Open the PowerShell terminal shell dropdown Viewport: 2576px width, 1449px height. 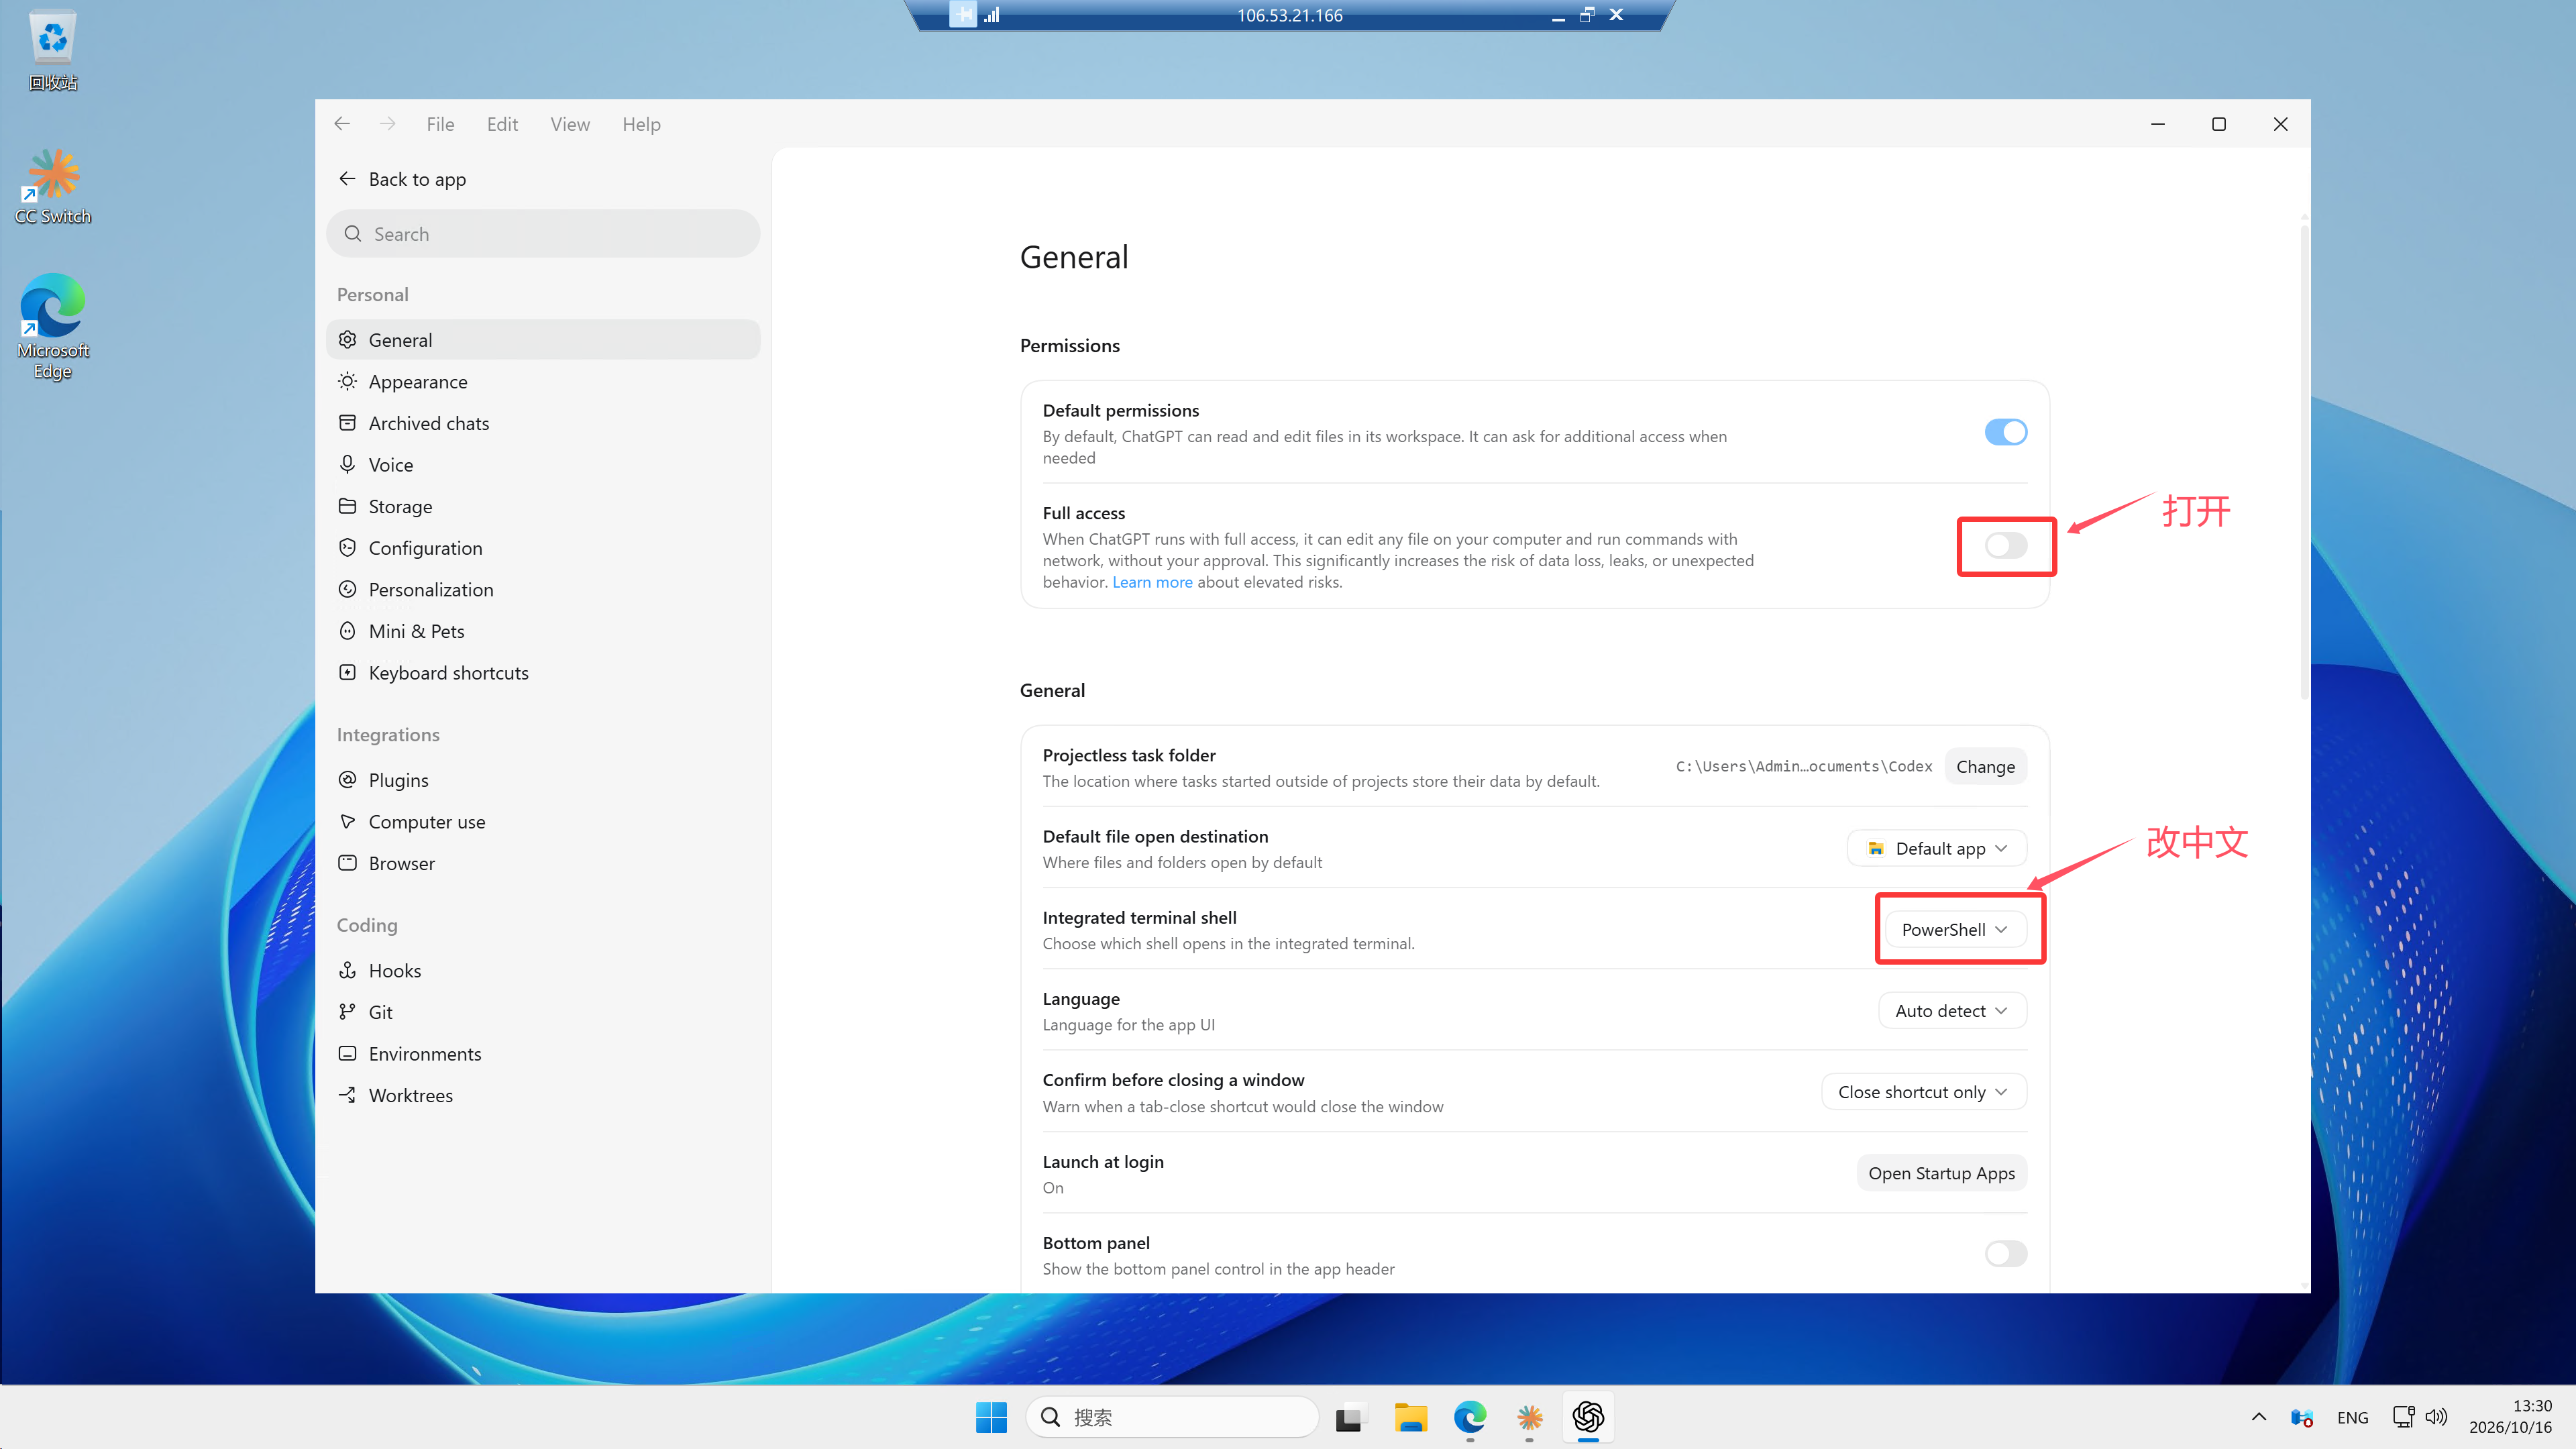coord(1955,929)
